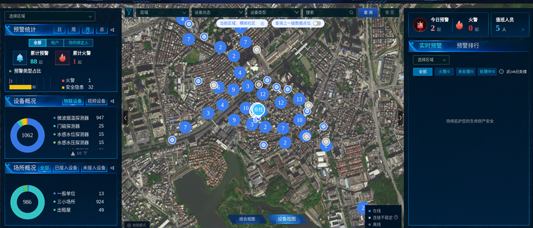This screenshot has width=533, height=228.
Task: Click the settings icon of the 设备概况 panel
Action: 112,101
